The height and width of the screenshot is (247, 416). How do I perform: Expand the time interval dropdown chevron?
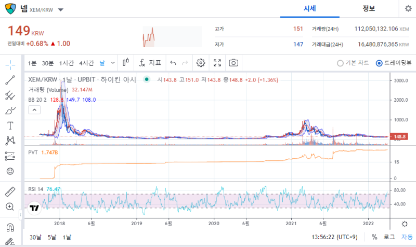click(x=113, y=63)
